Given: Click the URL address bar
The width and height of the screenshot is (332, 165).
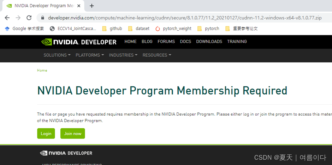Looking at the screenshot, I should click(185, 18).
